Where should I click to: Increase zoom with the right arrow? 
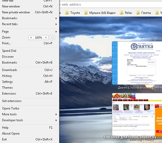46,37
